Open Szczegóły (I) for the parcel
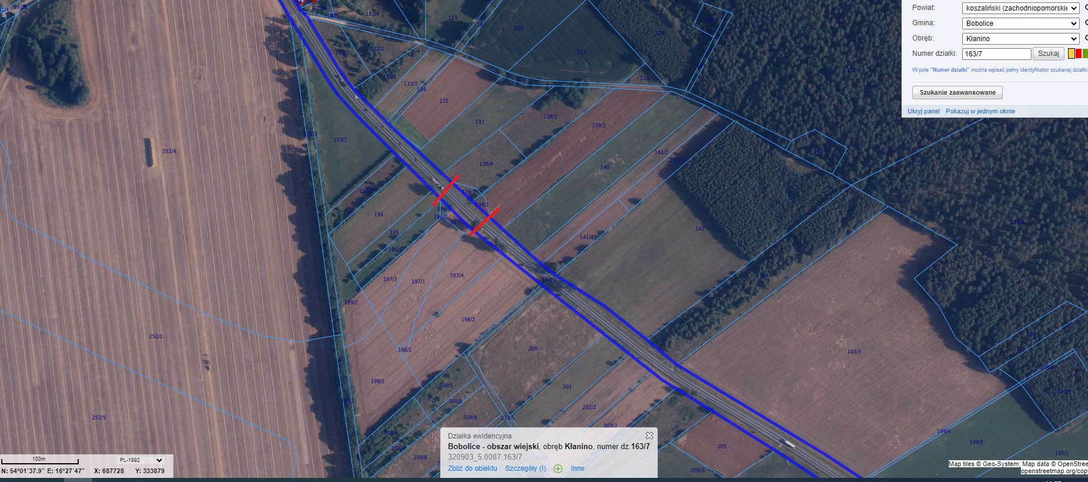The width and height of the screenshot is (1088, 482). [525, 468]
